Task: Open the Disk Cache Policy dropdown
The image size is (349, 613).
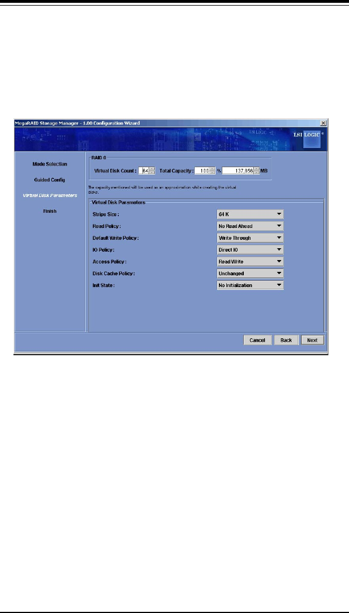Action: (250, 273)
